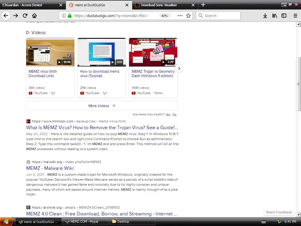This screenshot has width=301, height=226.
Task: Play the 2:29 Geometry Dash video thumbnail
Action: point(153,52)
